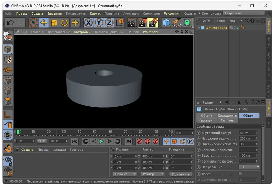
Task: Render the current view with the clapperboard icon
Action: coord(132,22)
